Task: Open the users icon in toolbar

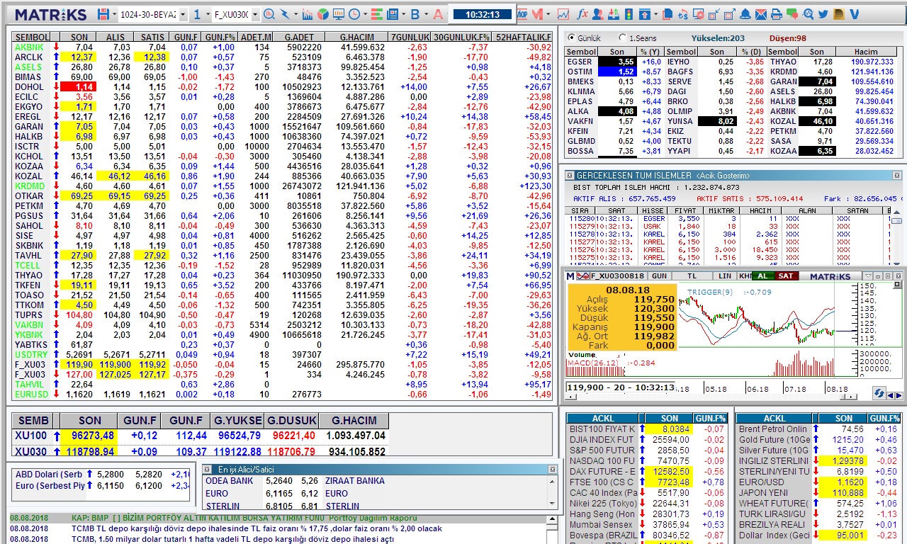Action: (597, 14)
